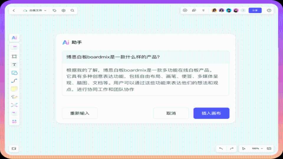The image size is (283, 159).
Task: Open the 100% zoom level dropdown
Action: [x=257, y=148]
